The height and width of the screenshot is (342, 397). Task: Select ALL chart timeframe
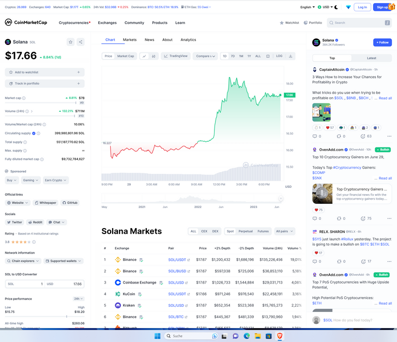point(258,56)
